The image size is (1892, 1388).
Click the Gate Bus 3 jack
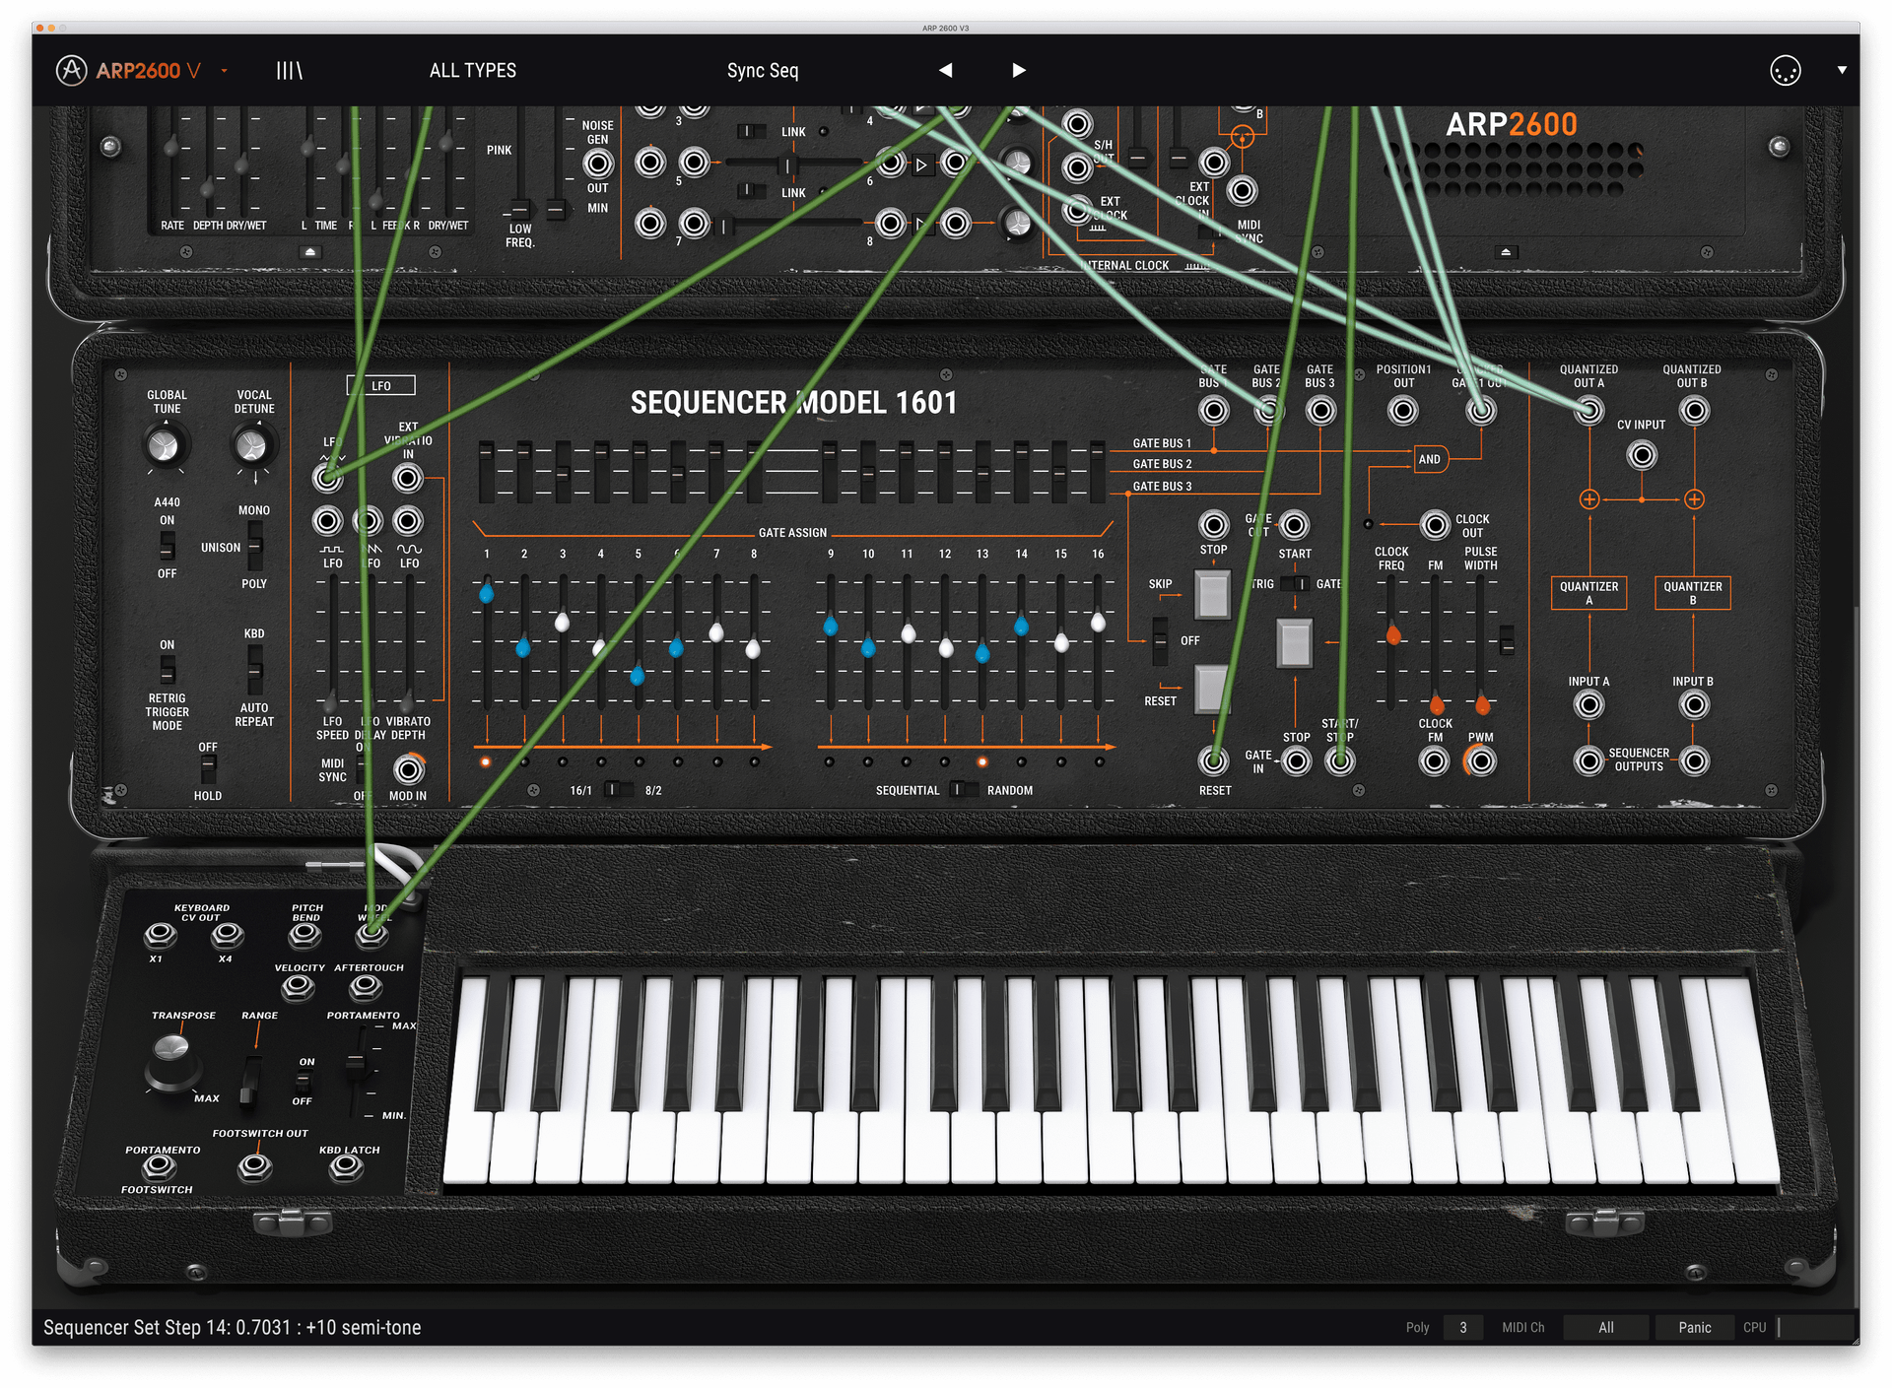coord(1320,411)
